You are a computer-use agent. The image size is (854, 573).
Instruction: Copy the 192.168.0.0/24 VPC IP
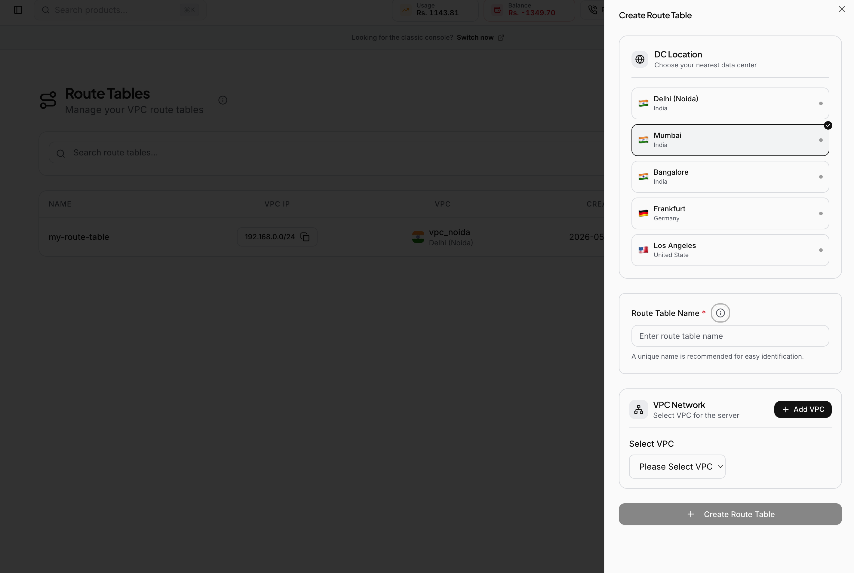coord(305,237)
